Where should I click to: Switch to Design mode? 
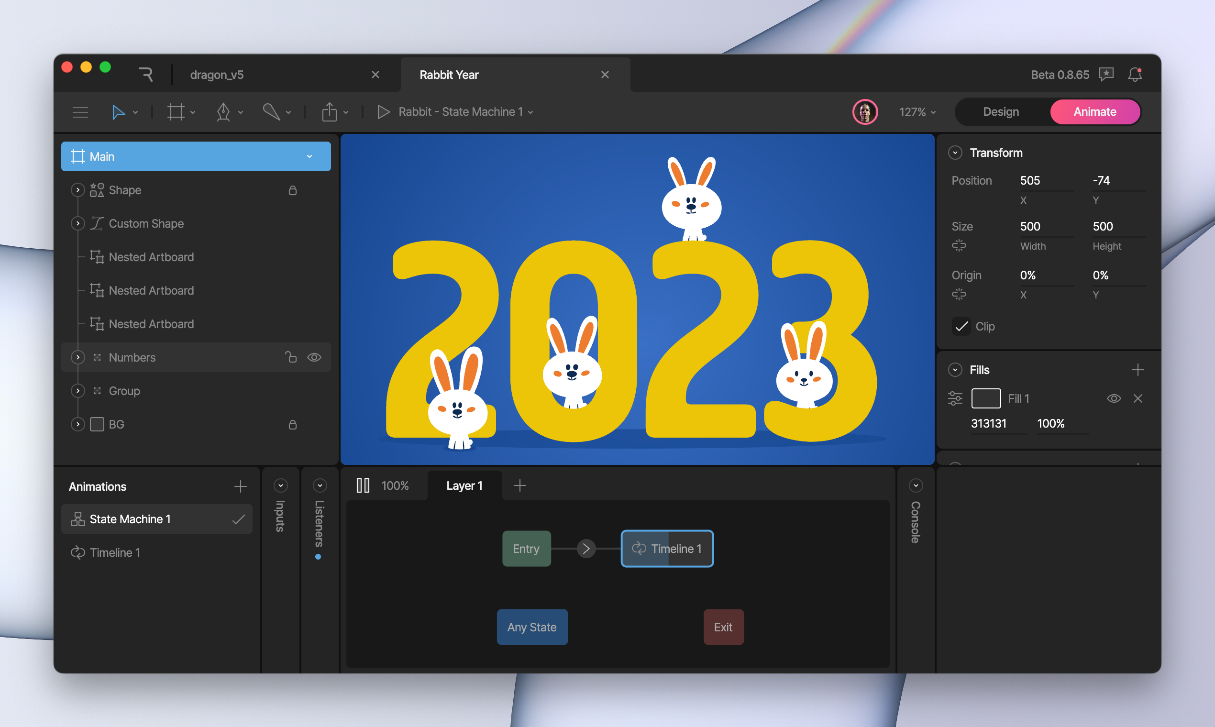1001,112
